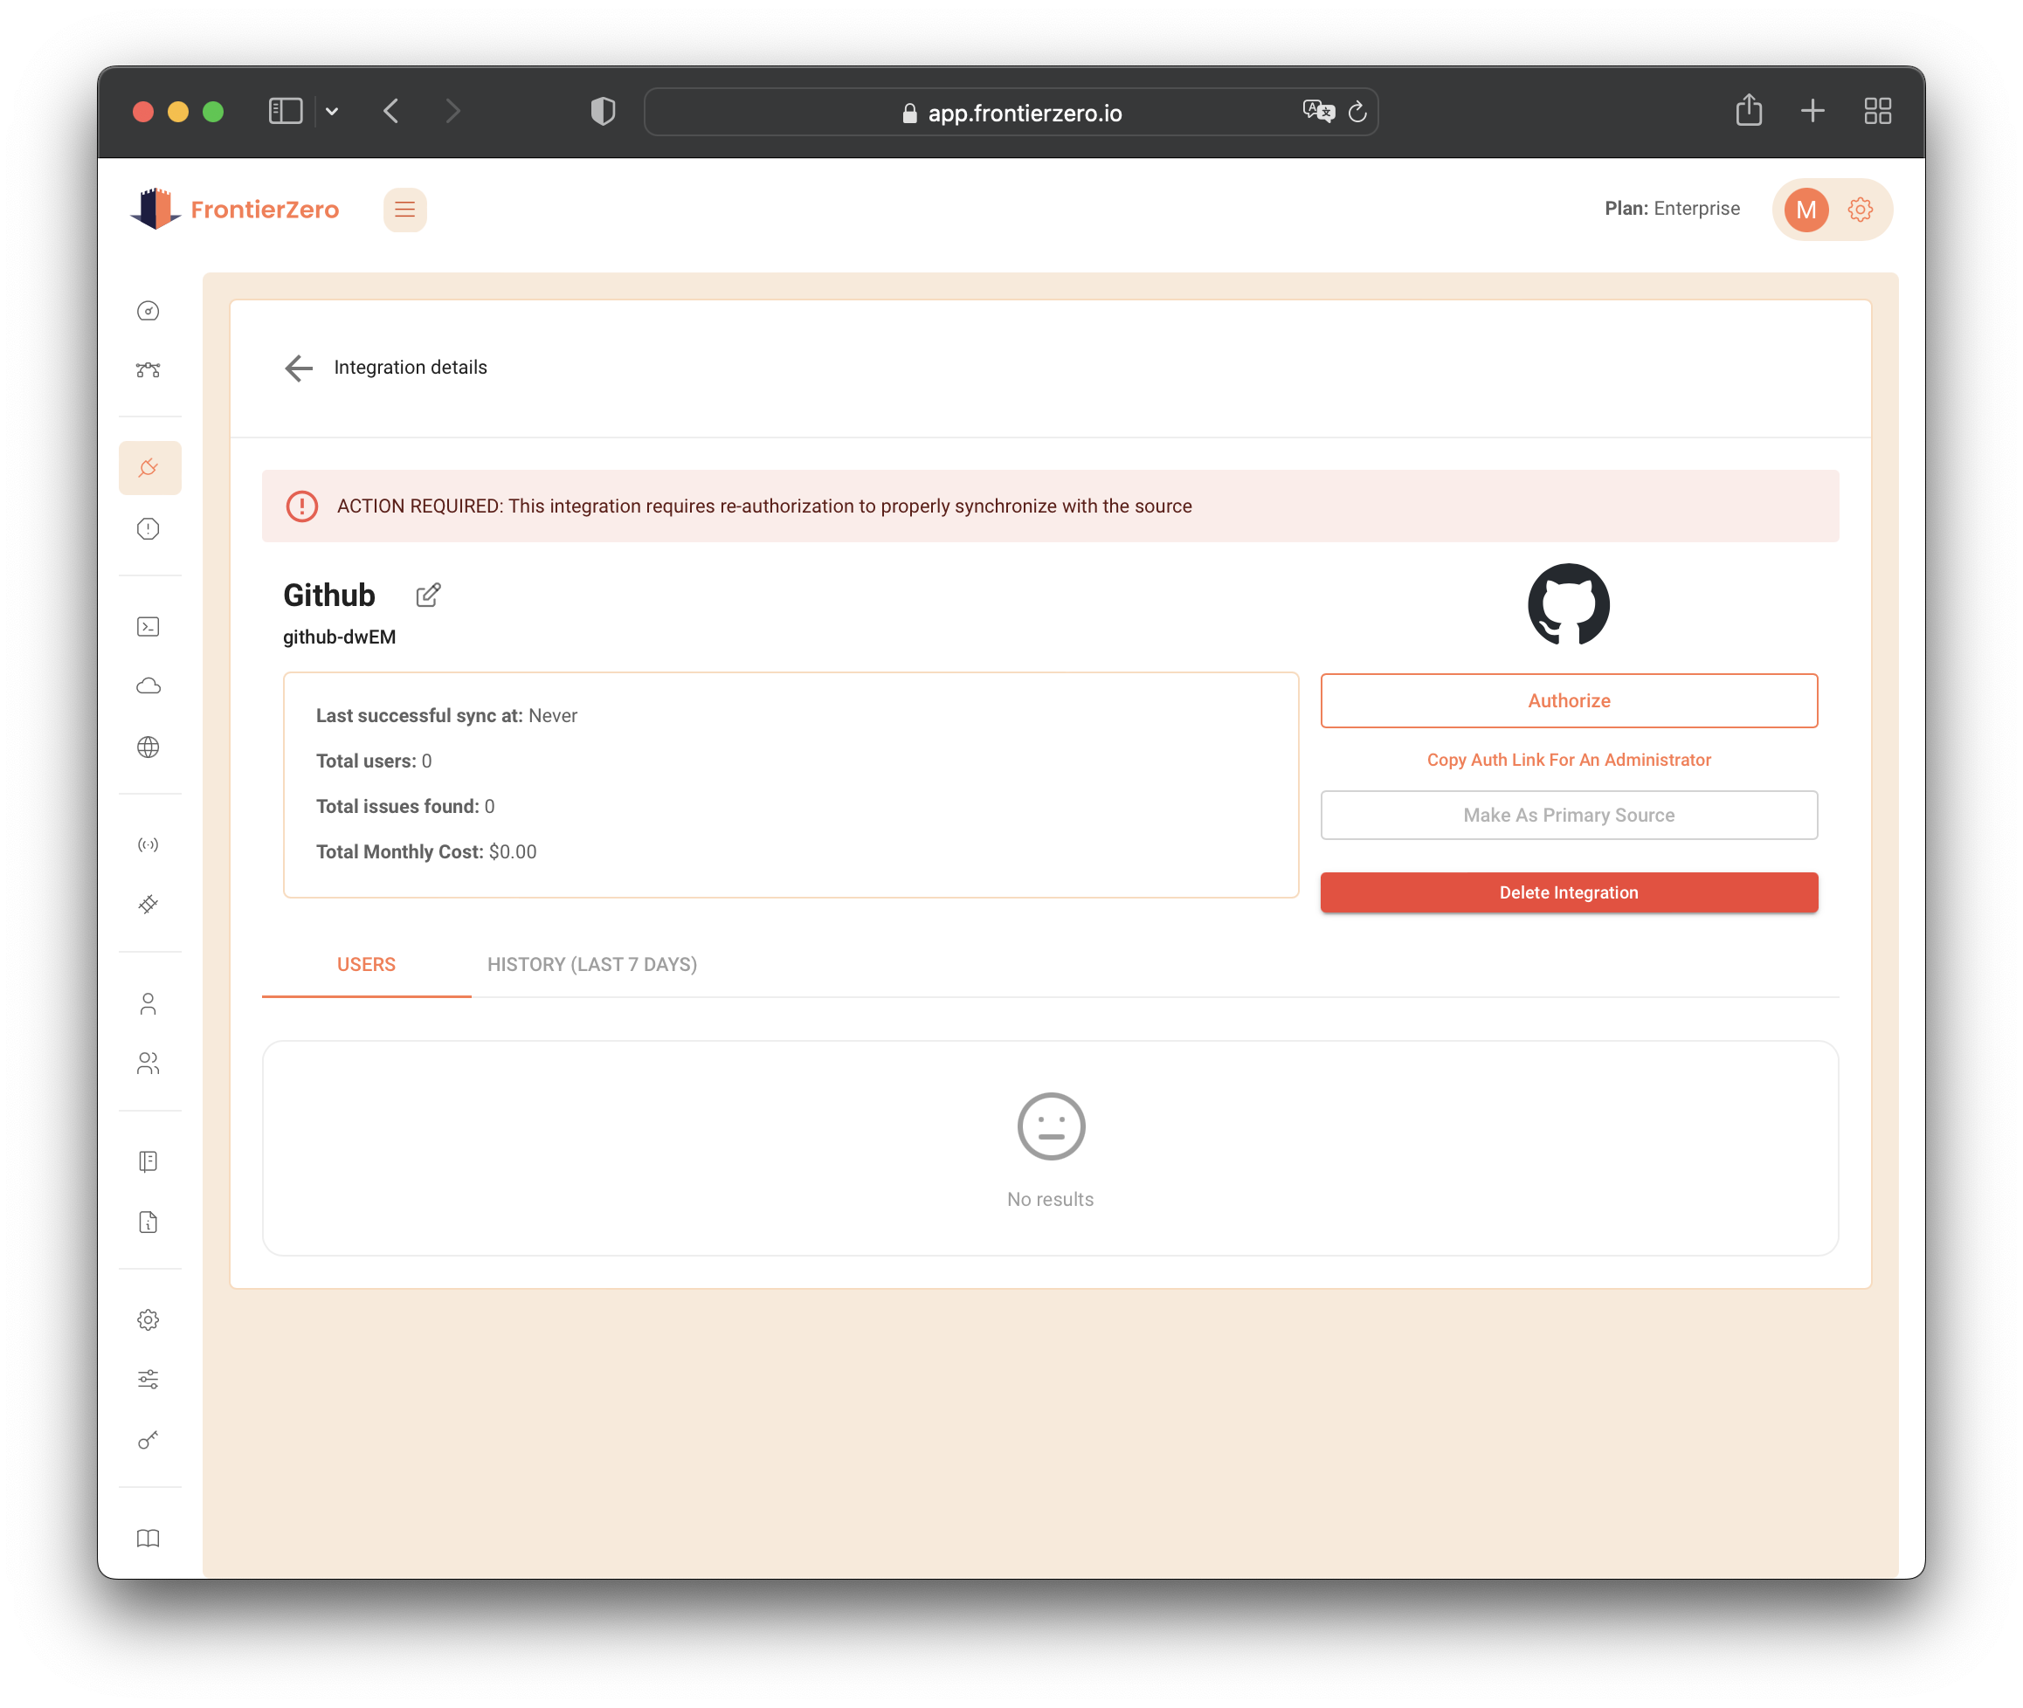Select the USERS tab
The width and height of the screenshot is (2023, 1708).
[366, 964]
